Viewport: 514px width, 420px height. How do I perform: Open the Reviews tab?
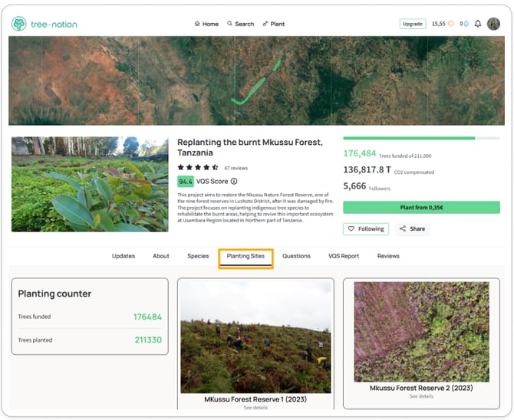388,256
